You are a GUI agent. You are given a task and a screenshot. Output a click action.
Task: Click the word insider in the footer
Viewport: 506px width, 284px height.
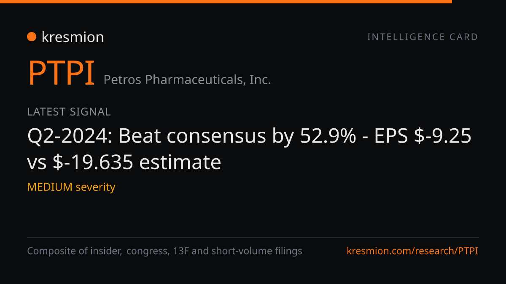[x=108, y=251]
